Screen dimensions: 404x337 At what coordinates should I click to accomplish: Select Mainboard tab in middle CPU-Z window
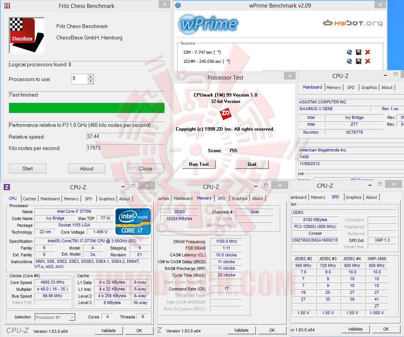pyautogui.click(x=183, y=198)
